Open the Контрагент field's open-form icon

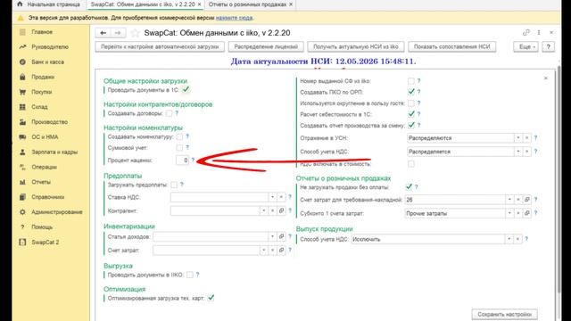282,210
